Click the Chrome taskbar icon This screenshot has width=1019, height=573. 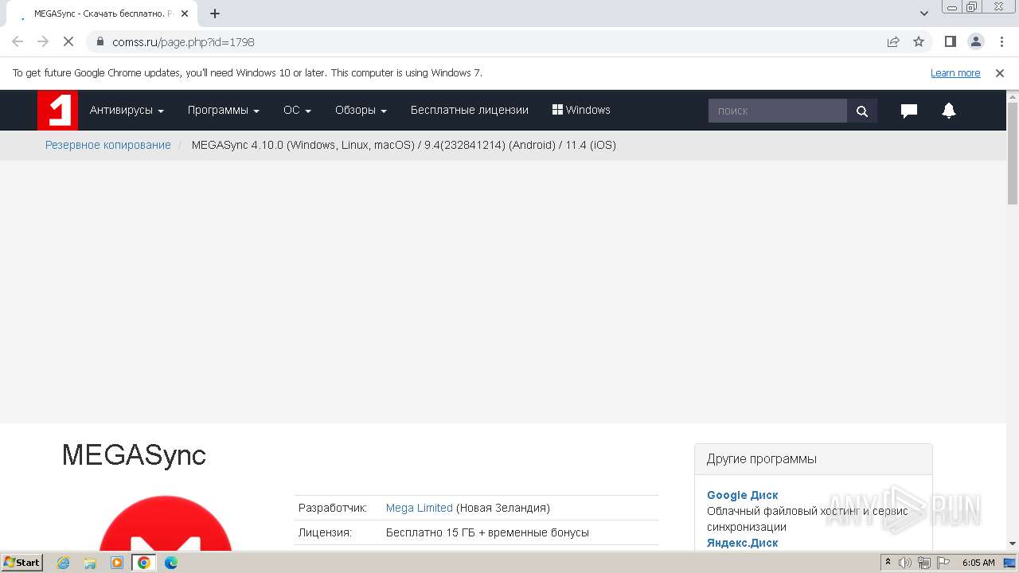pyautogui.click(x=144, y=563)
